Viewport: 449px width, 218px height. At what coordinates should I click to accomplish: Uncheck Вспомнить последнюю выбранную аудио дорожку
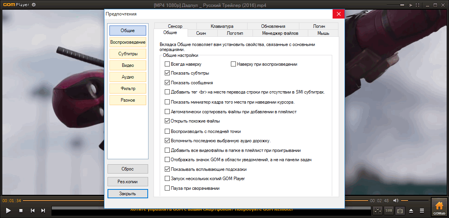(x=167, y=141)
